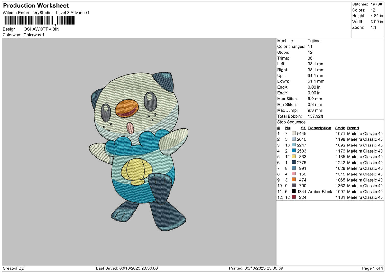Screen dimensions: 386x273
Task: Click the barcode under the worksheet title
Action: 39,21
